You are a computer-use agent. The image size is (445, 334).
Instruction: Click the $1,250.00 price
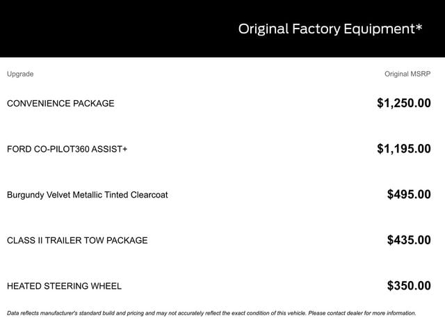pos(403,104)
